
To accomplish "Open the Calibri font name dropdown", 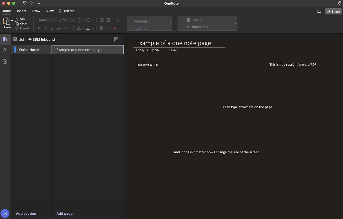I will (x=48, y=20).
